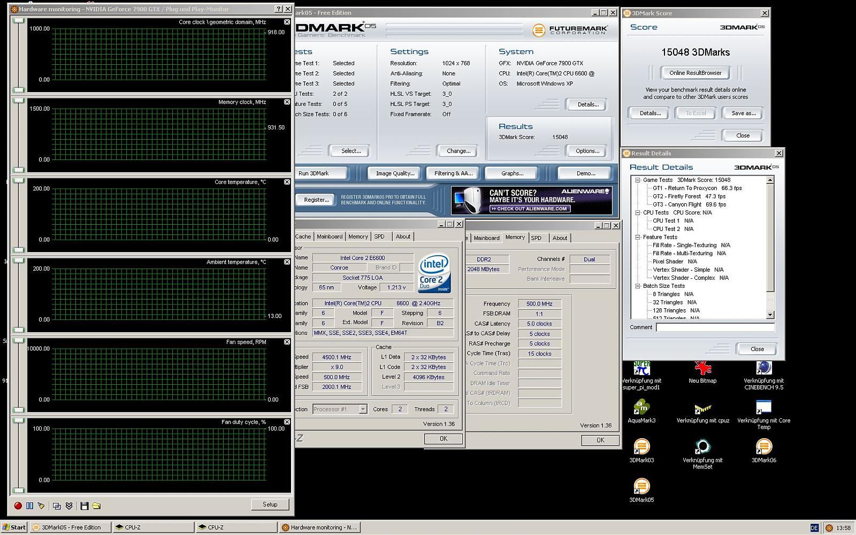856x535 pixels.
Task: Select the Core Temp desktop shortcut
Action: (x=763, y=415)
